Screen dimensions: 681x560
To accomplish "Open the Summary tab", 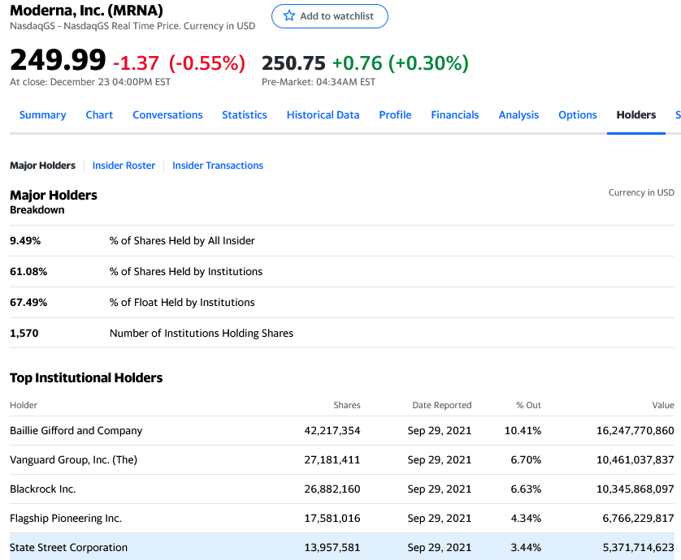I will (x=42, y=115).
